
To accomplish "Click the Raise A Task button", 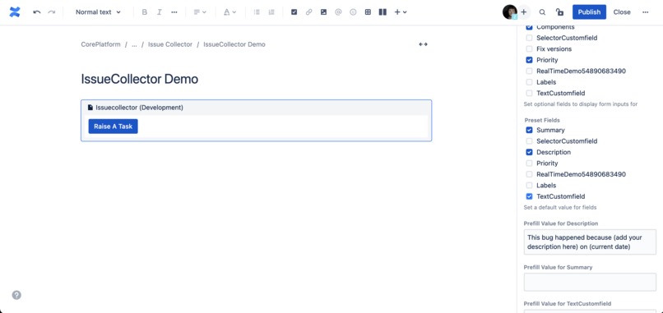I will [113, 127].
